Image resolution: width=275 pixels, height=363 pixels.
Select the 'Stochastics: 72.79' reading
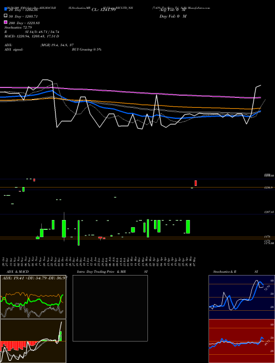coord(18,28)
